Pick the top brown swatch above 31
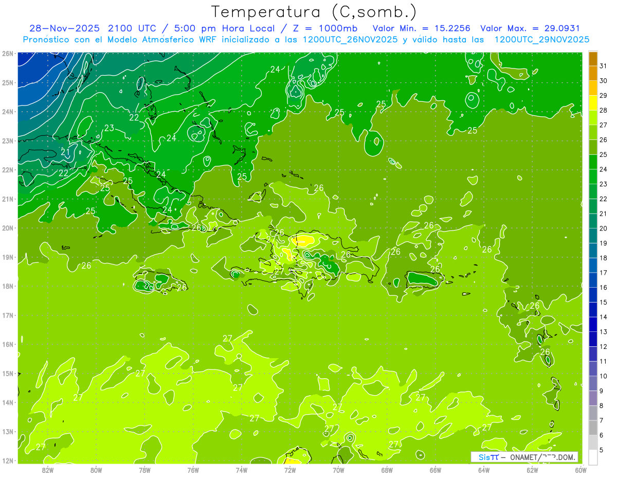The width and height of the screenshot is (617, 477). point(593,59)
